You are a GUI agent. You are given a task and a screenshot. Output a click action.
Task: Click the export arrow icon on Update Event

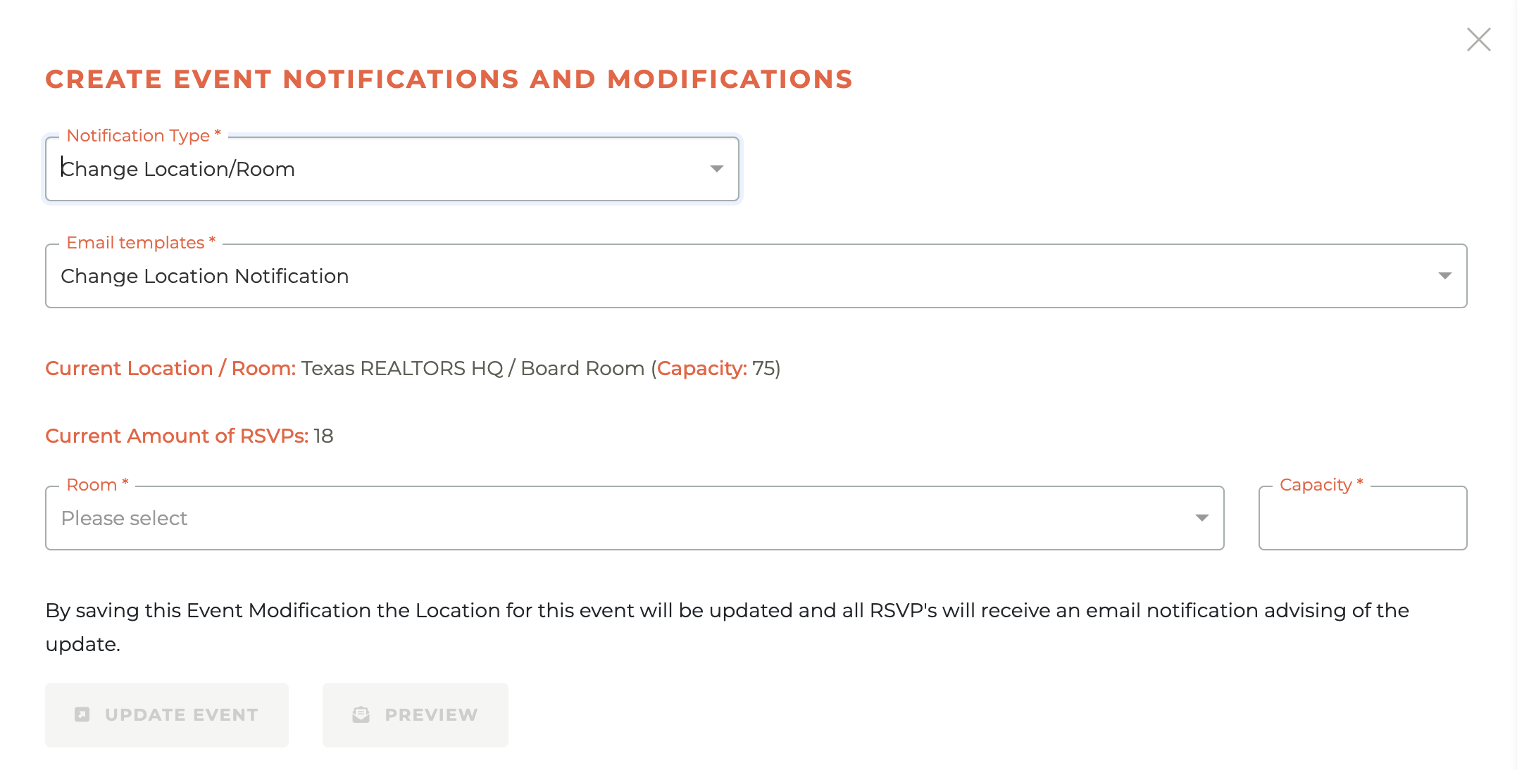(x=83, y=714)
